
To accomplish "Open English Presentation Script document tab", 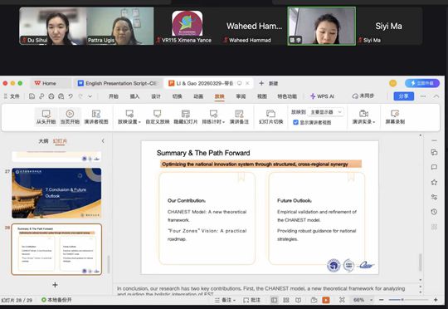I will (x=118, y=83).
